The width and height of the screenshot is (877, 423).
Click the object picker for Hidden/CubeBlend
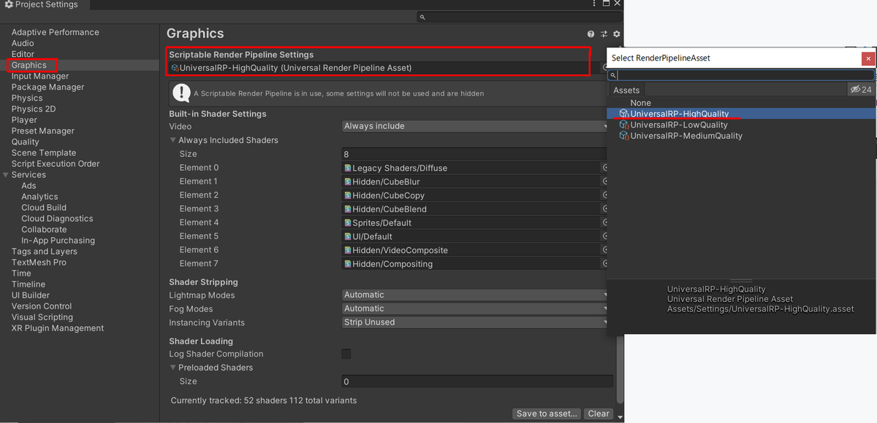coord(606,209)
